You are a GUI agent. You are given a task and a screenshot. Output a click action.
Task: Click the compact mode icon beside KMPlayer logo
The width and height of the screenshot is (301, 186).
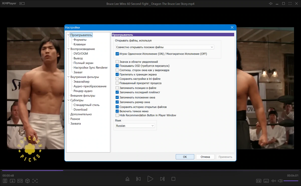(x=22, y=4)
